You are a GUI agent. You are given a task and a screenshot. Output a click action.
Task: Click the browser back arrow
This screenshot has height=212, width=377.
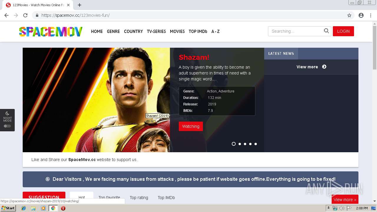point(6,15)
